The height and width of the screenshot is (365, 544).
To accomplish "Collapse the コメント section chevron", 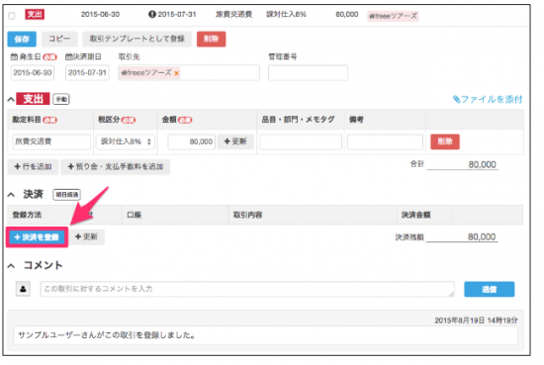I will [11, 266].
